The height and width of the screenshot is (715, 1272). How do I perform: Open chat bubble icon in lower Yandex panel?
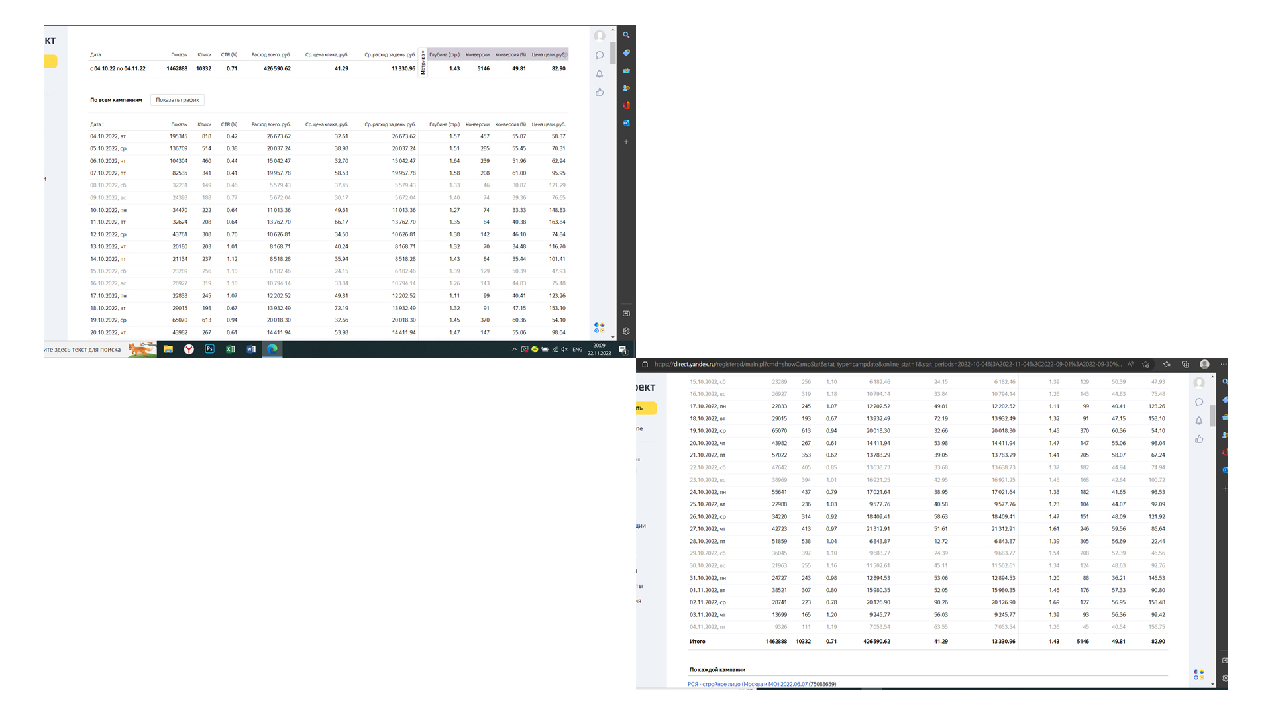click(1199, 402)
